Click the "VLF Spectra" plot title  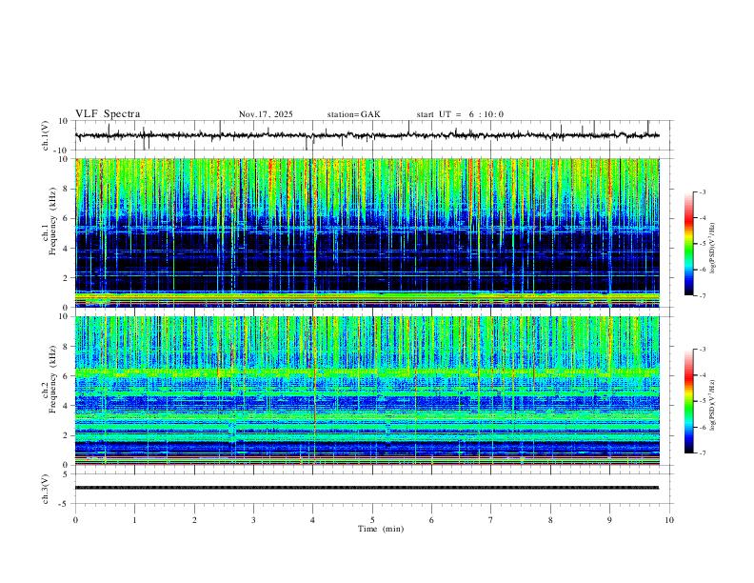(108, 114)
